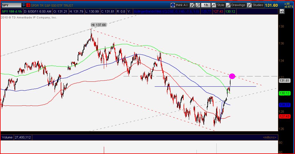This screenshot has width=295, height=154.
Task: Click the red number 1 link indicator
Action: click(28, 5)
